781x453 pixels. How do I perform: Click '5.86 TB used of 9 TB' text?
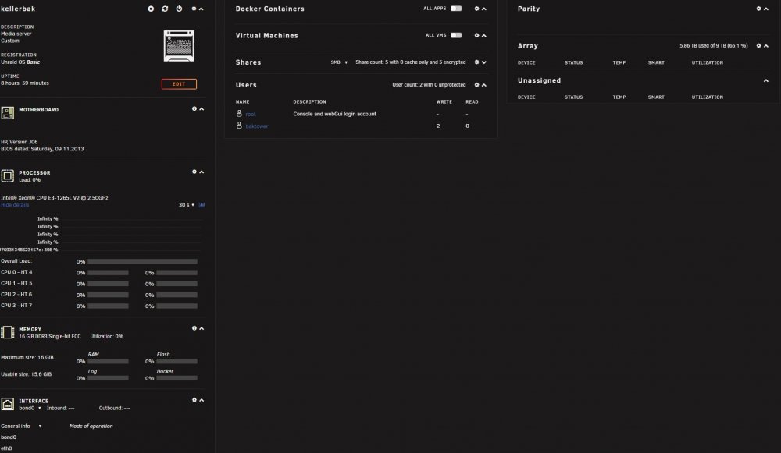point(713,46)
